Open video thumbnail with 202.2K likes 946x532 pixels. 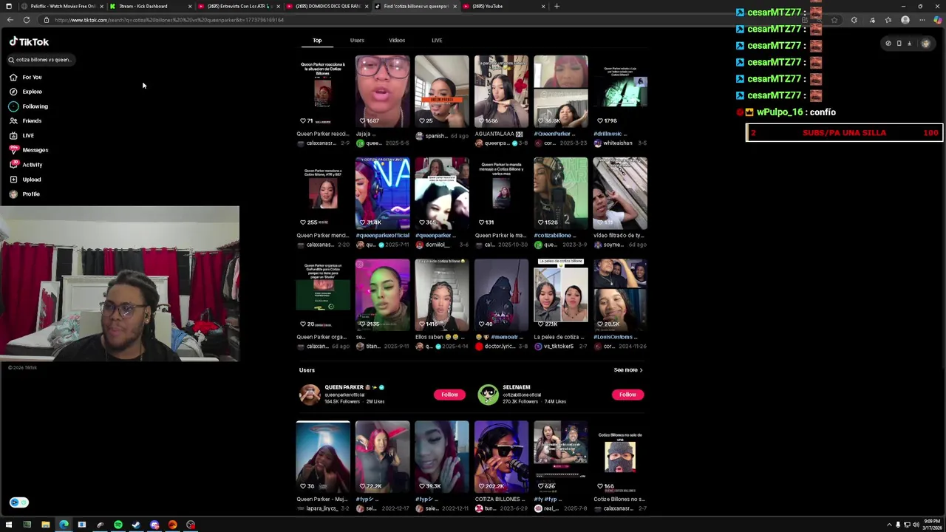pyautogui.click(x=501, y=457)
